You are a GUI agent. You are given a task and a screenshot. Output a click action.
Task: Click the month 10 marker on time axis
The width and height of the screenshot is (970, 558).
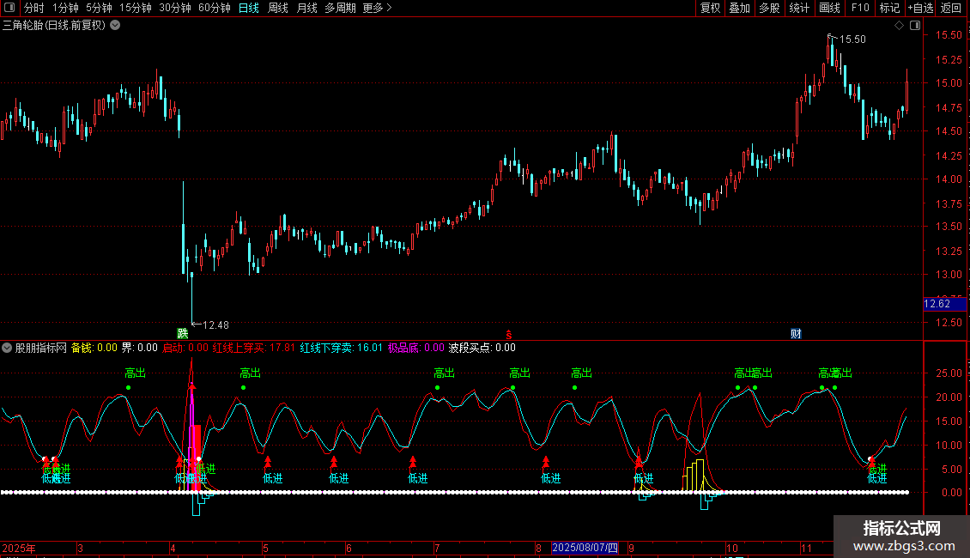(732, 548)
